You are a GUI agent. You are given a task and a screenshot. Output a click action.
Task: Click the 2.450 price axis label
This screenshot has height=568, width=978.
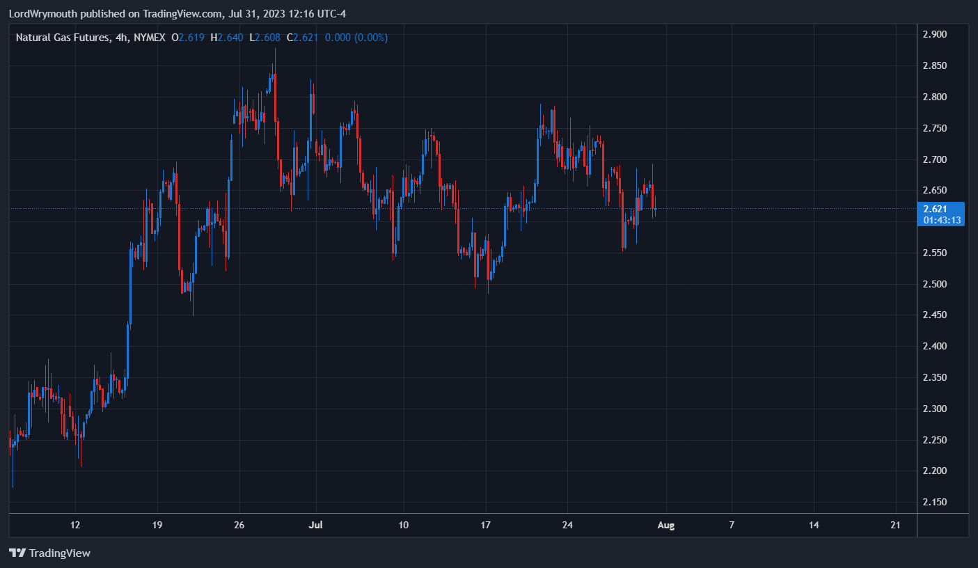[934, 315]
